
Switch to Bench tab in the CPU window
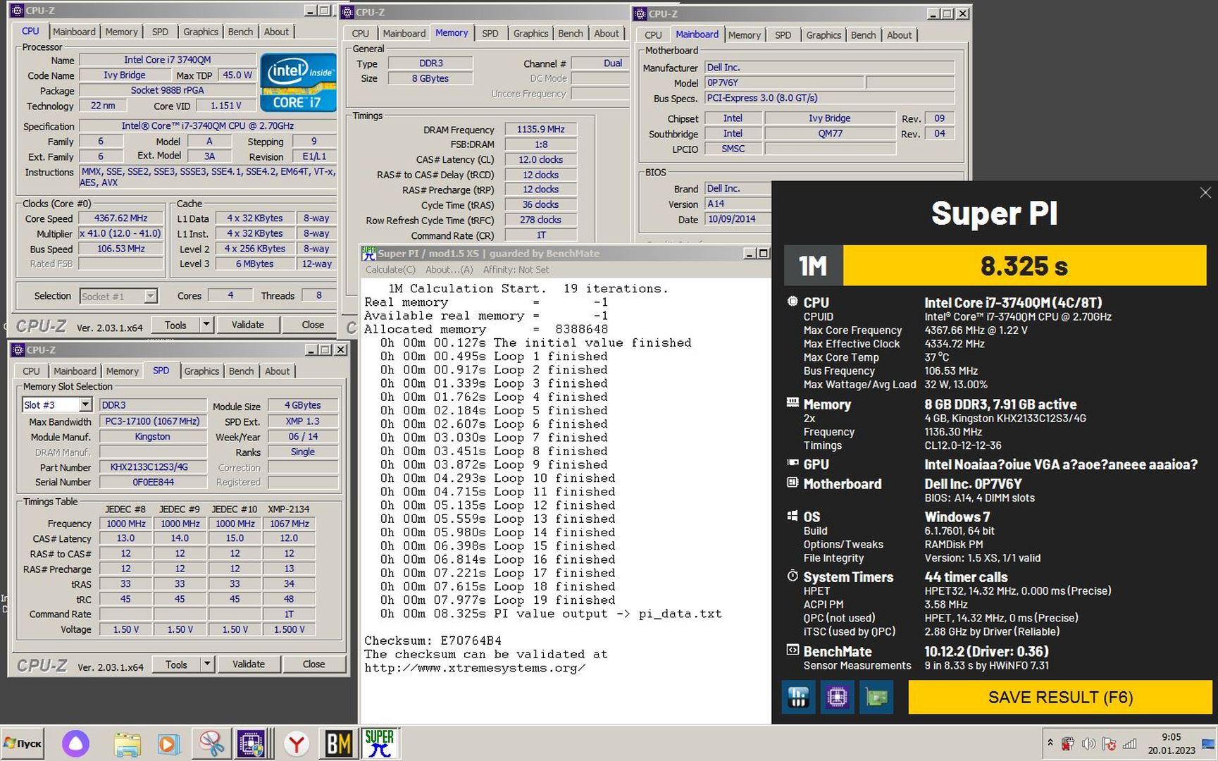point(240,32)
